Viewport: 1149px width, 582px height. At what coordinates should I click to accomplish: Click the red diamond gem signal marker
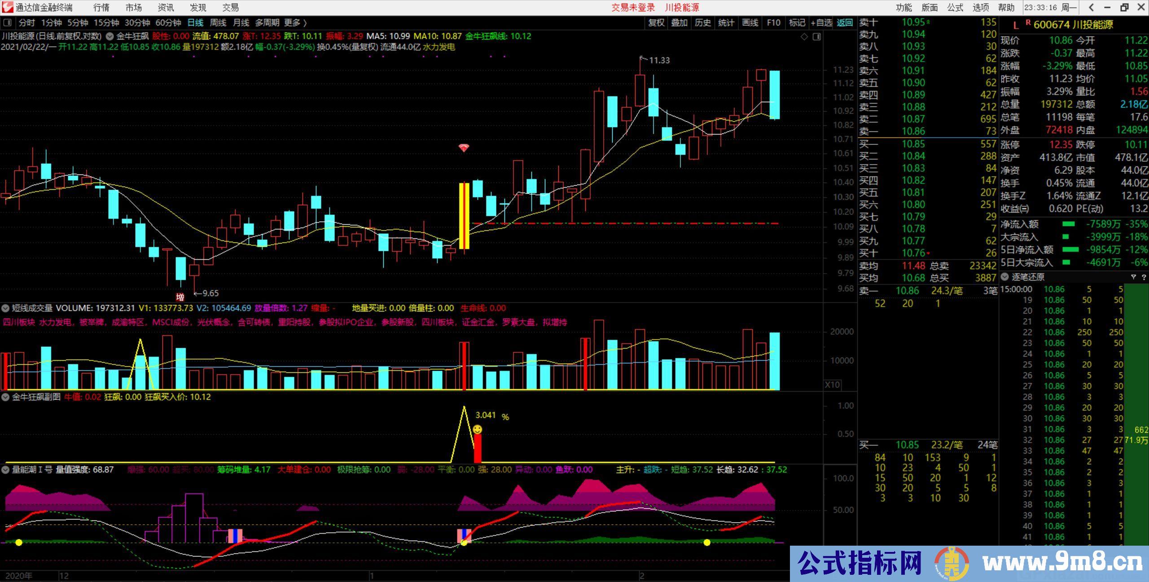click(x=464, y=148)
